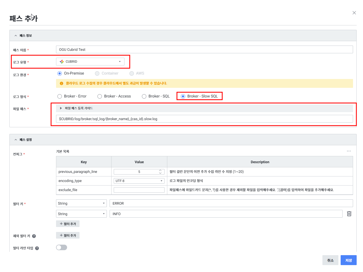Image resolution: width=363 pixels, height=272 pixels.
Task: Increase previous_paragraph_line value with up arrow
Action: pos(160,170)
